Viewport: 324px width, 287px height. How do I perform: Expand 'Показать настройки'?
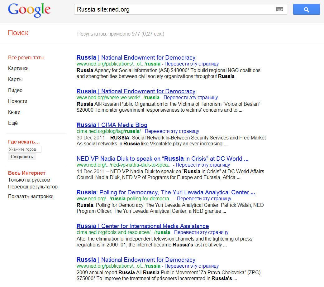tap(31, 196)
